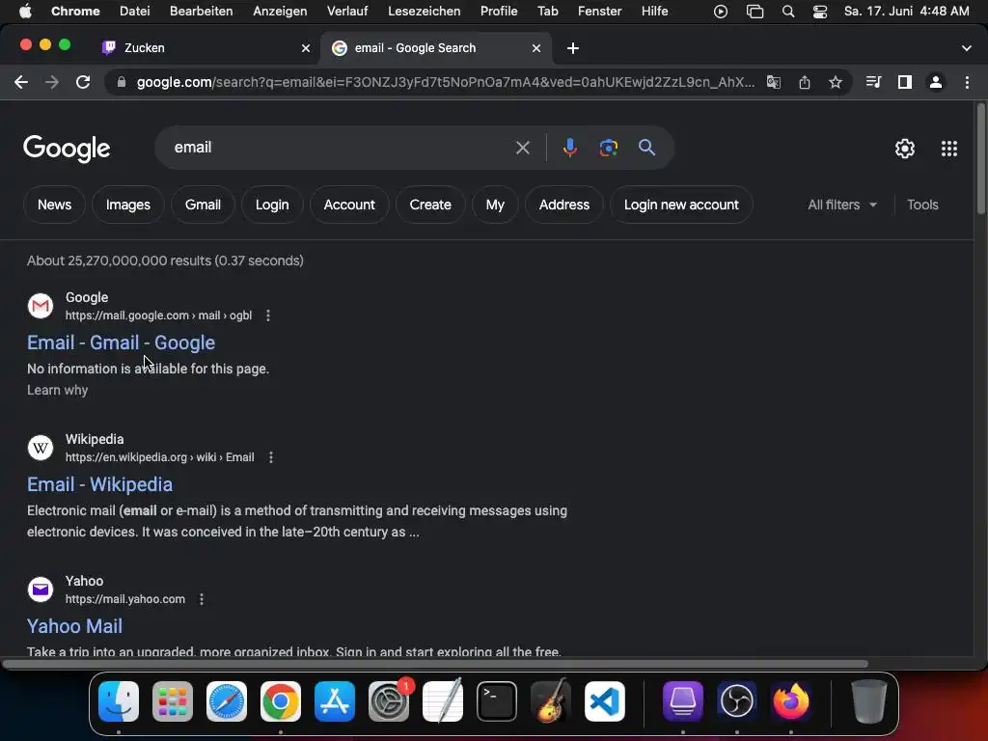Launch Visual Studio Code from the dock

point(605,701)
